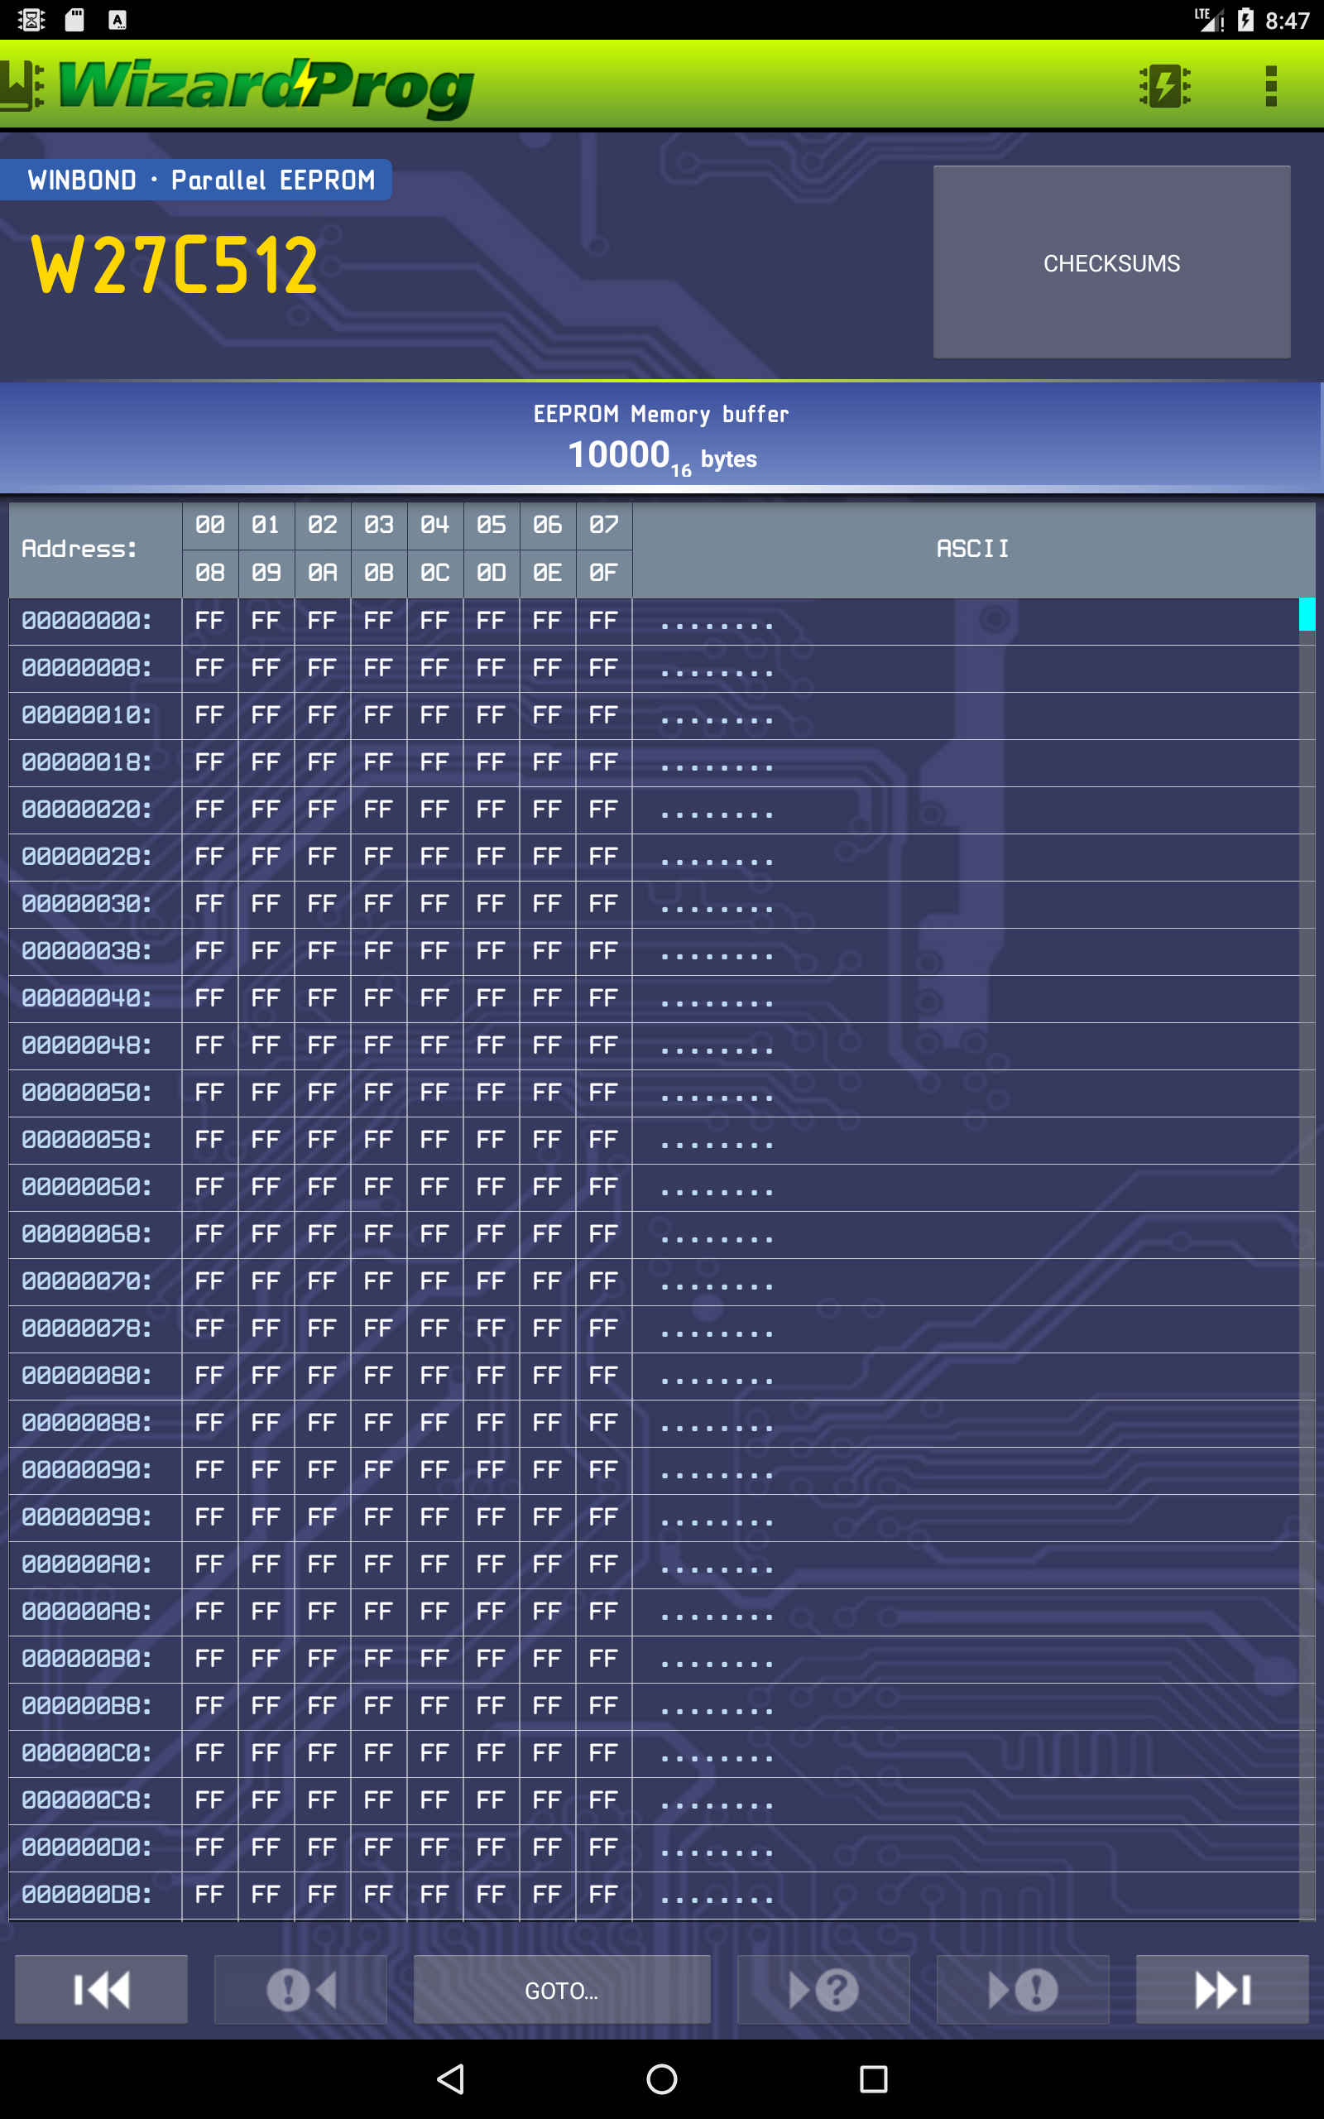Select address row 00000040:

pyautogui.click(x=87, y=998)
